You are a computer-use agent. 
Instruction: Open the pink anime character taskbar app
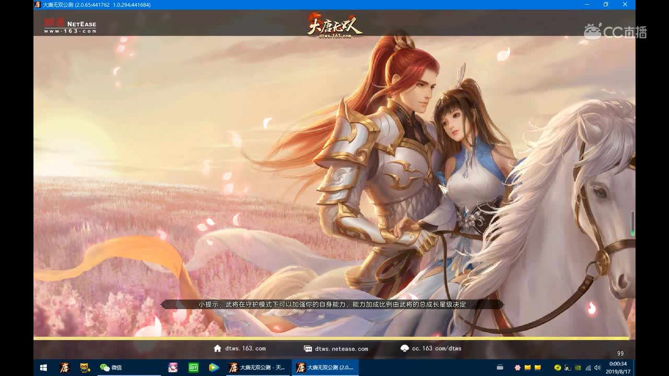(173, 368)
